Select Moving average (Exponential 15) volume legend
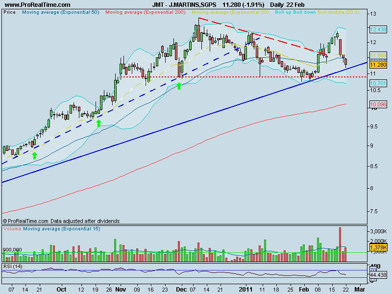The height and width of the screenshot is (294, 392). 62,229
